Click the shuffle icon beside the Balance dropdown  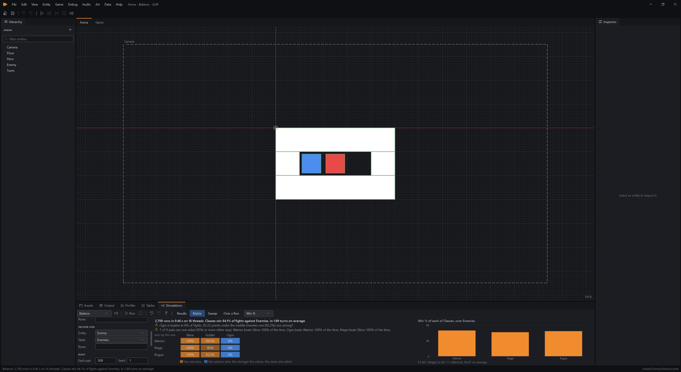point(116,313)
